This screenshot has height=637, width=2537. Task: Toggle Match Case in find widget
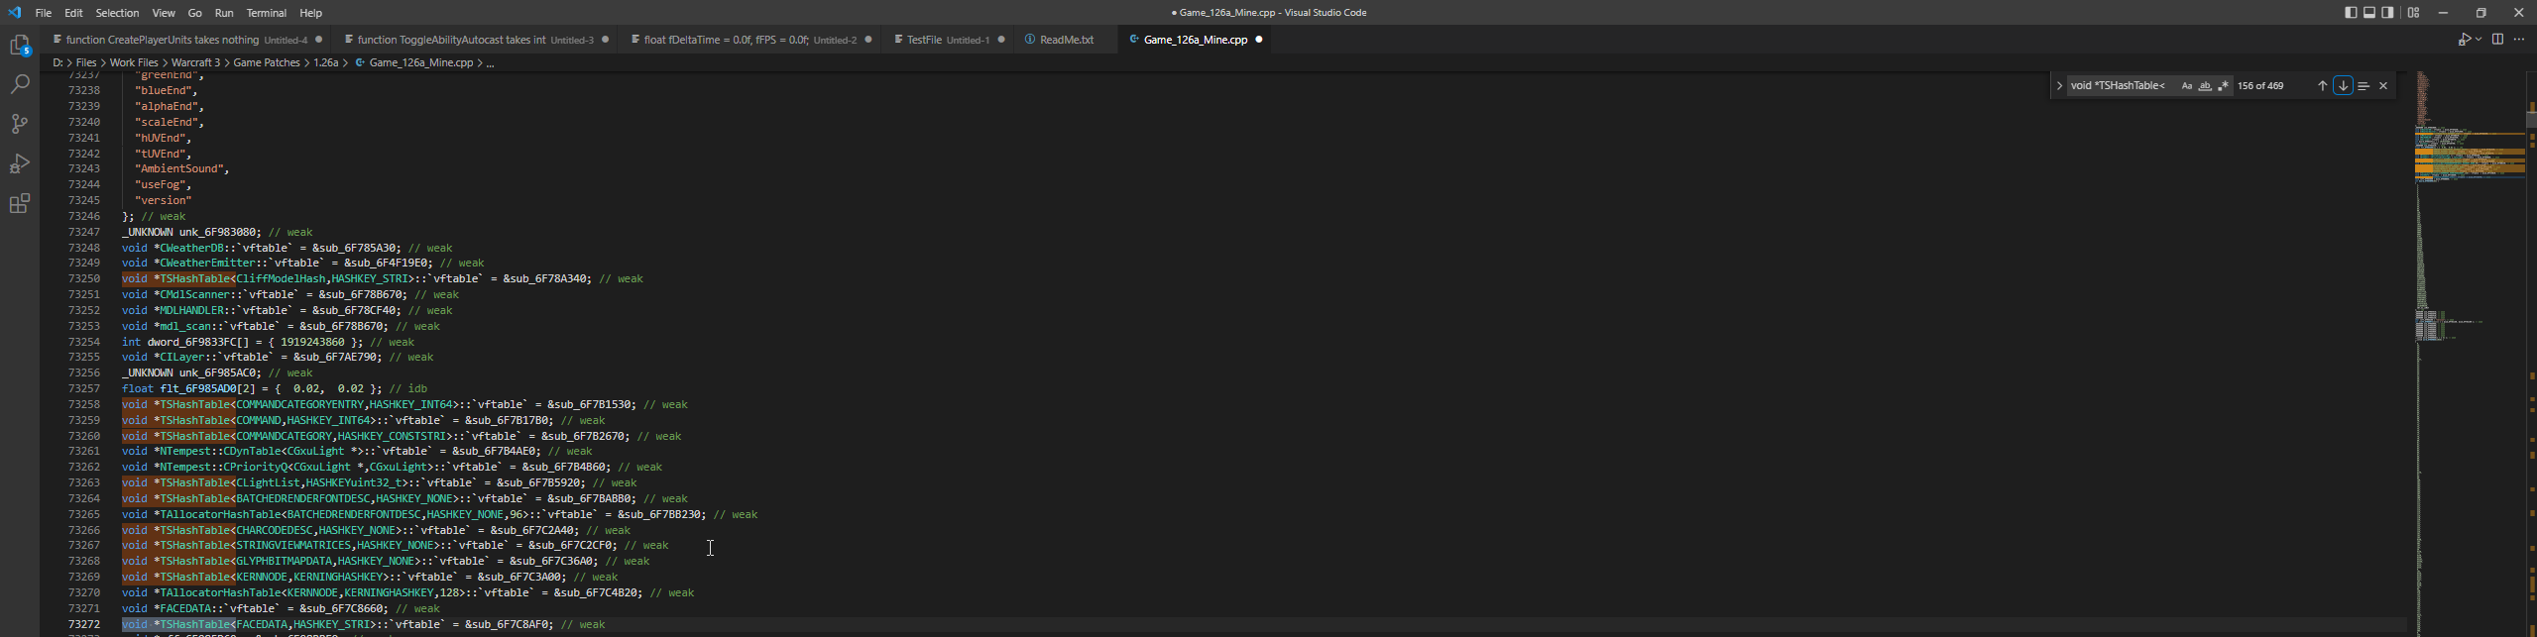coord(2186,86)
